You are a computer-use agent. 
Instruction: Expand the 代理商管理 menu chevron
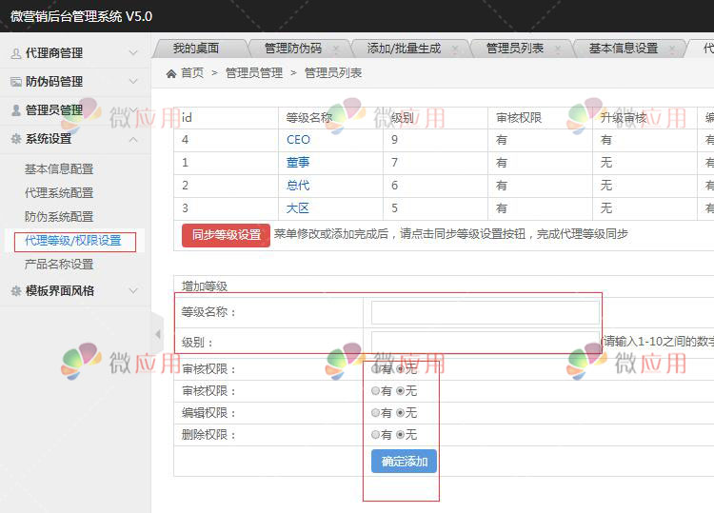[x=133, y=52]
